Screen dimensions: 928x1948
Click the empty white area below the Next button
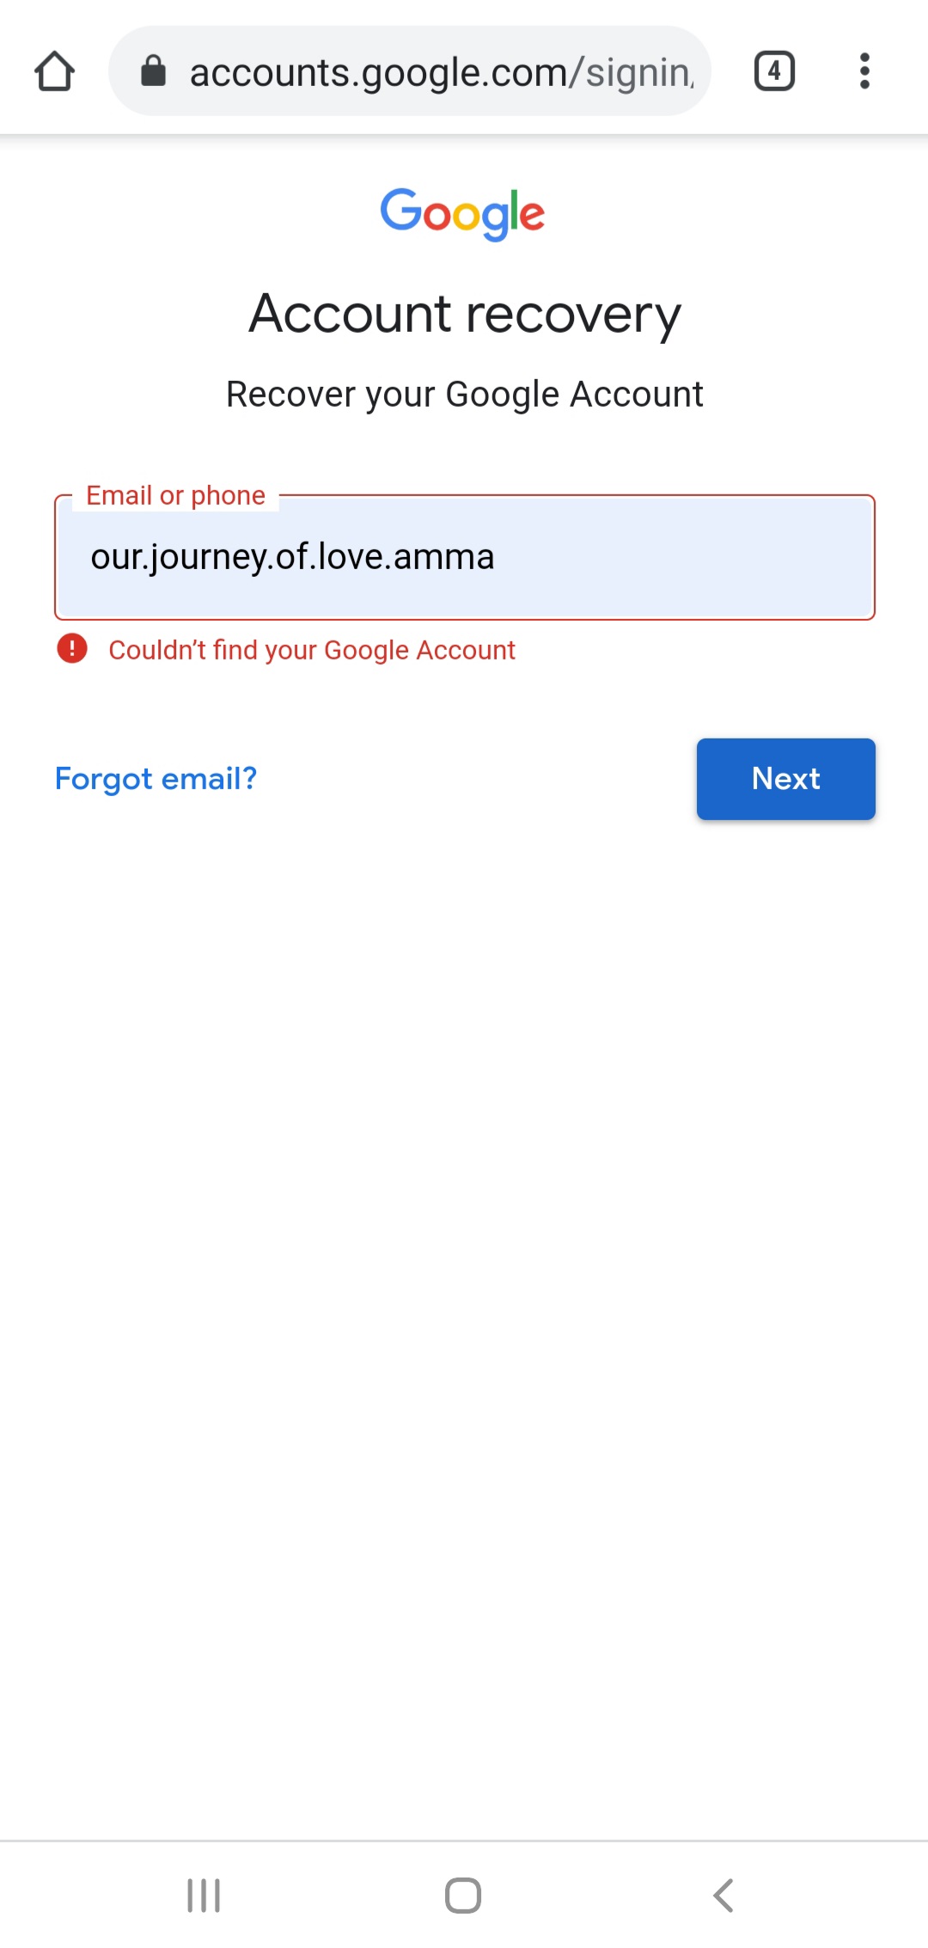coord(464,1289)
